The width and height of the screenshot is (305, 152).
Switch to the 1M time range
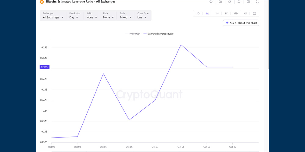217,13
